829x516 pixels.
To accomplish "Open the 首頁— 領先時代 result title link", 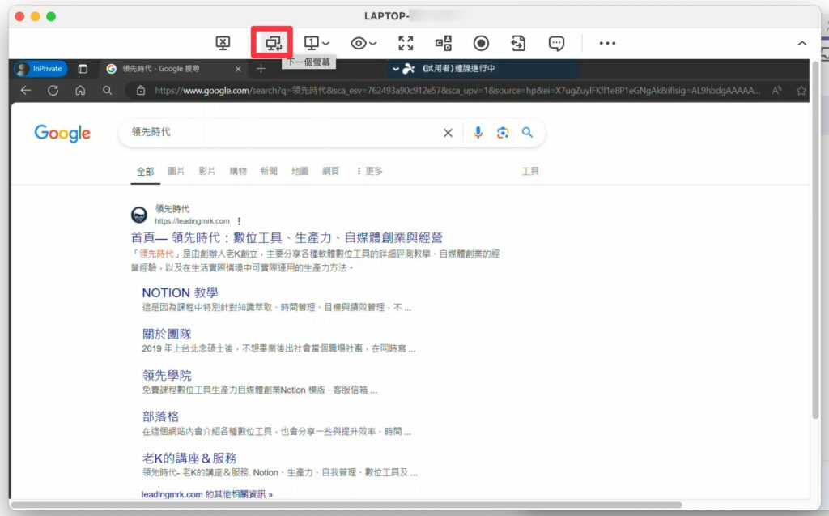I will pos(287,237).
